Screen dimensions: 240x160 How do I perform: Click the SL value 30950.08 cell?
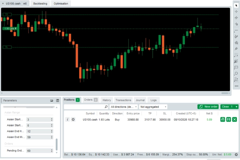pyautogui.click(x=165, y=120)
